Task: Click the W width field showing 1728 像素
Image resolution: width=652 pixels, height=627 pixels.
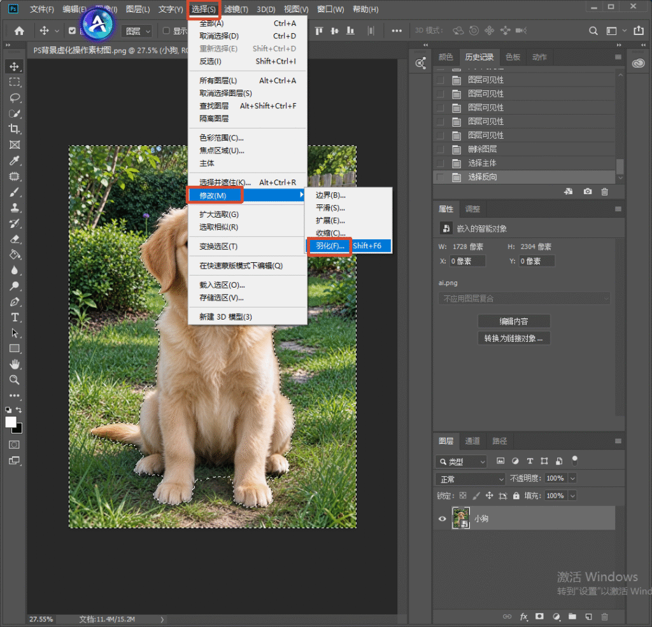Action: (x=468, y=246)
